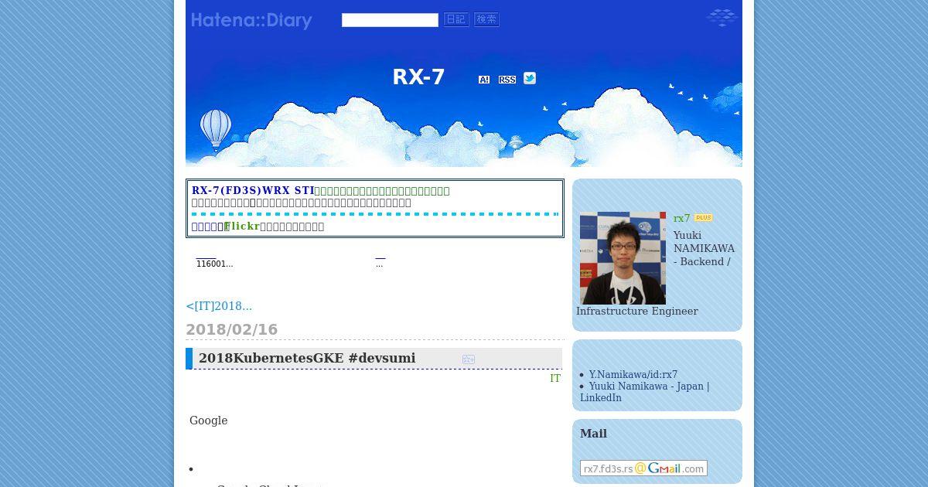
Task: Open the Flickr link in notice box
Action: tap(242, 226)
